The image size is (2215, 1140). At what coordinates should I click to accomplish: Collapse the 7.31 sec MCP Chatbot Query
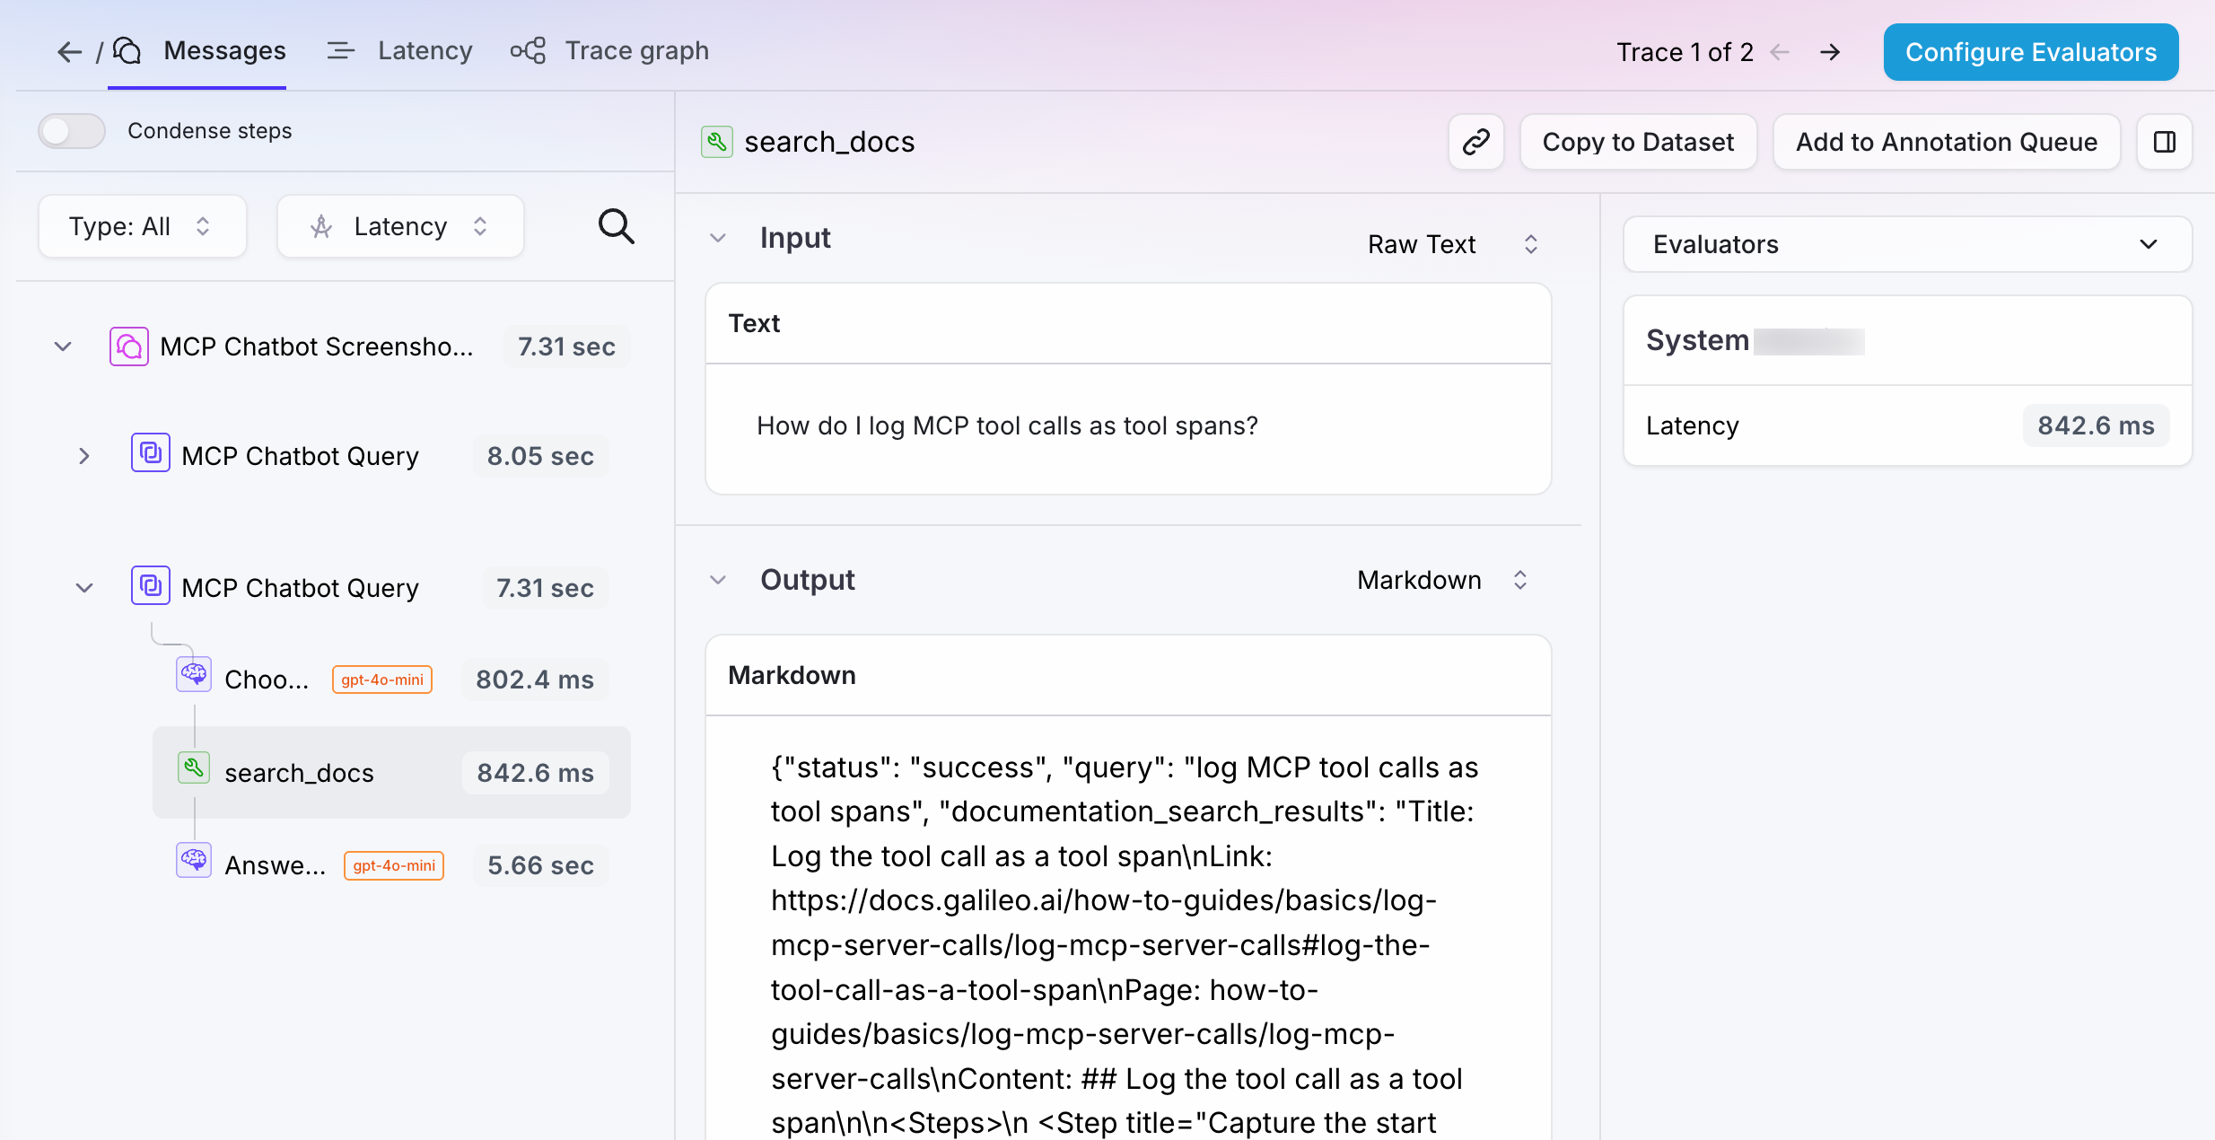(x=84, y=588)
